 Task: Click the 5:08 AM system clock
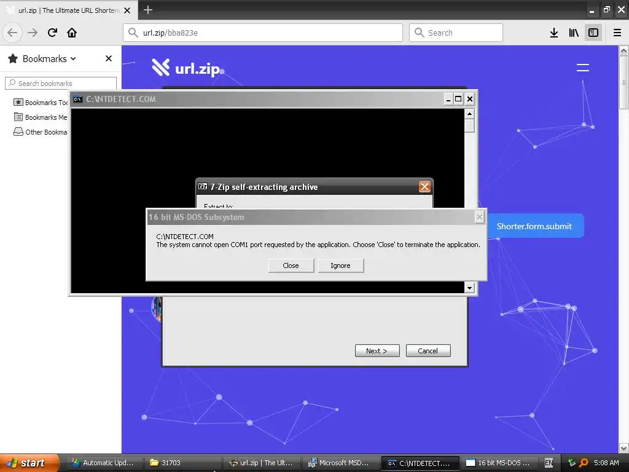(x=606, y=463)
